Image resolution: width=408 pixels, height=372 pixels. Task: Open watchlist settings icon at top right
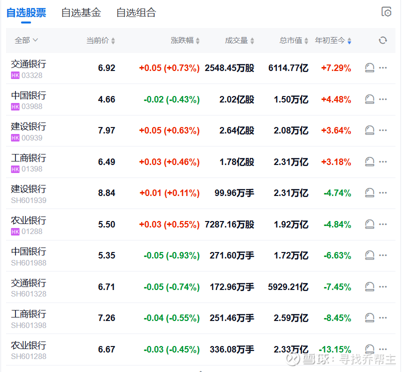386,12
